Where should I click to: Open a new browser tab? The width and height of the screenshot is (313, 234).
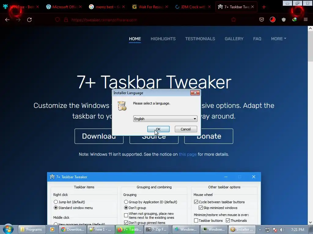(x=264, y=7)
